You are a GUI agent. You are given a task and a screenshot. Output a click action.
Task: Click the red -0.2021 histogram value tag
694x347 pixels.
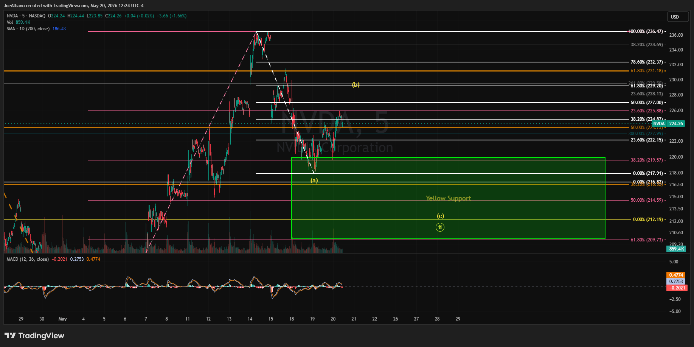(677, 288)
